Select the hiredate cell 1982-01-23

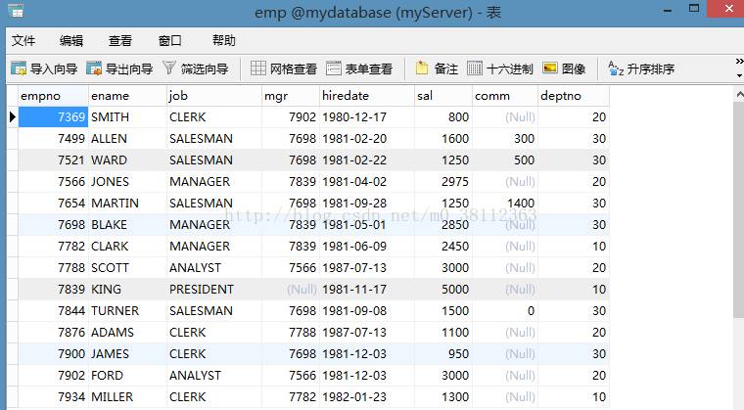coord(367,396)
